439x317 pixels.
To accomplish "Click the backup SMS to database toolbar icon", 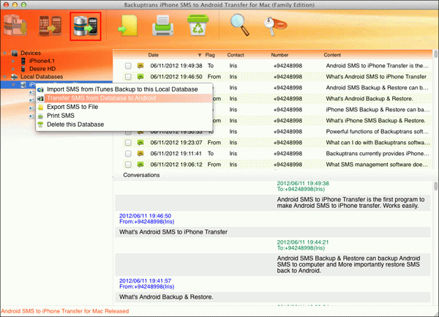I will pyautogui.click(x=15, y=26).
